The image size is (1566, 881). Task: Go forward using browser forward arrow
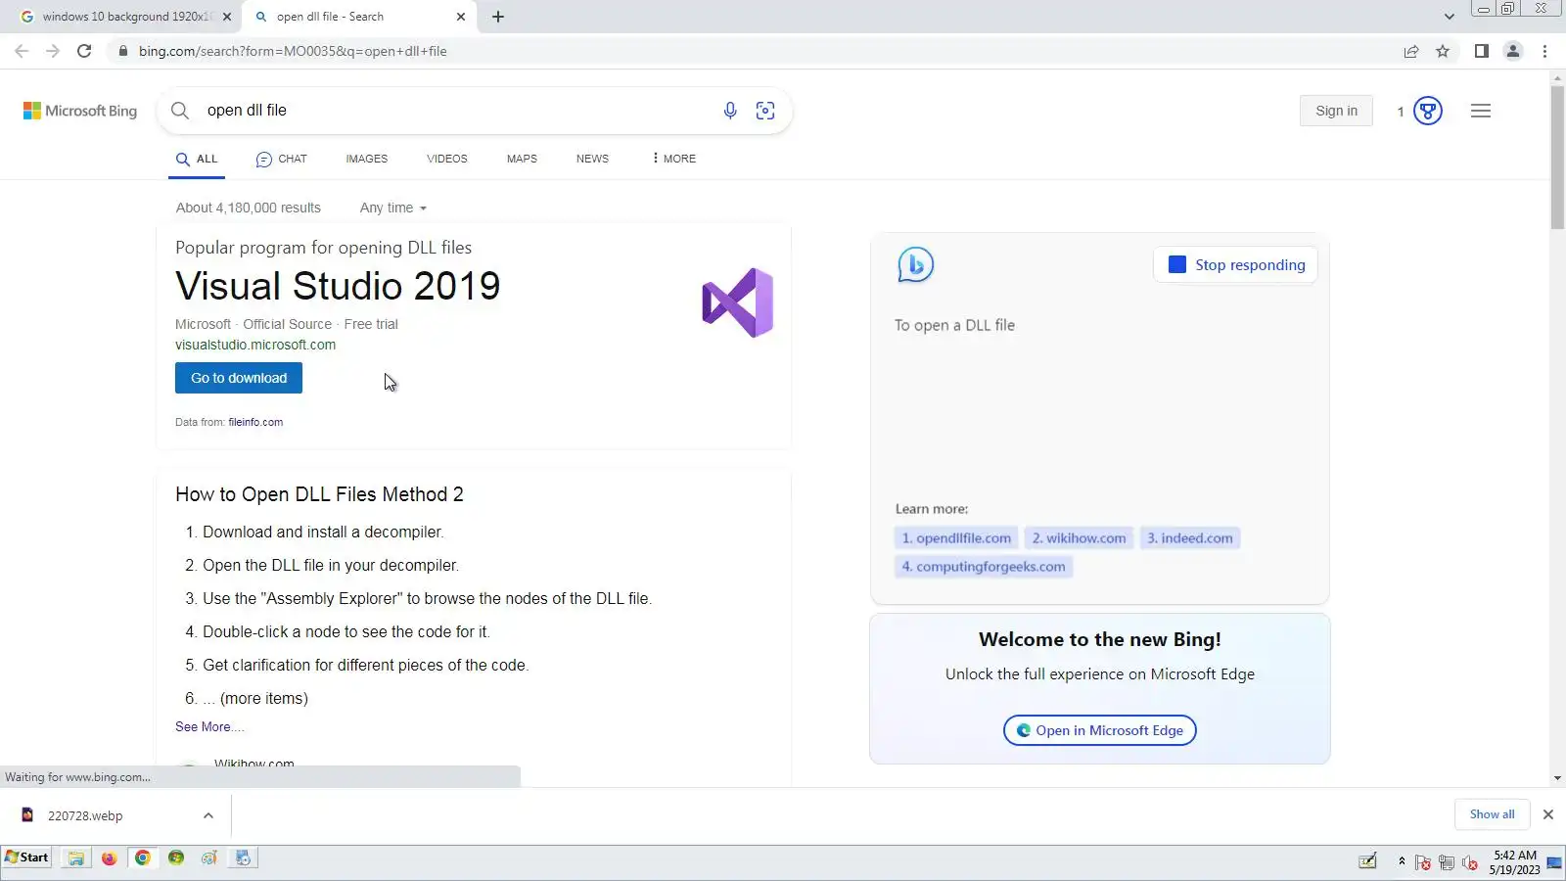pos(53,51)
